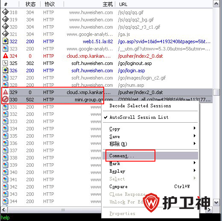This screenshot has width=222, height=221.
Task: Click the cached diamond icon of session 318
Action: click(x=6, y=12)
